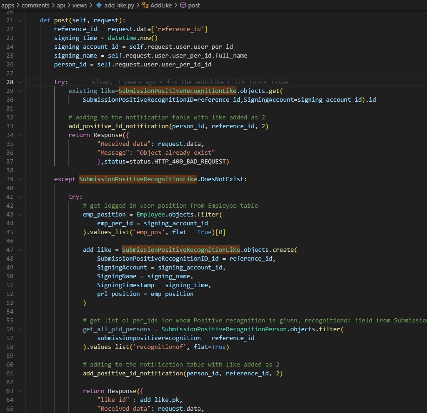Fold the add_like create call at line 47
The image size is (427, 413).
(x=20, y=250)
